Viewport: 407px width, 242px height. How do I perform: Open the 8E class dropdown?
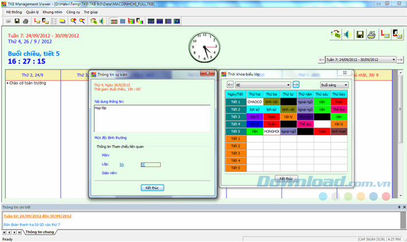pos(287,84)
